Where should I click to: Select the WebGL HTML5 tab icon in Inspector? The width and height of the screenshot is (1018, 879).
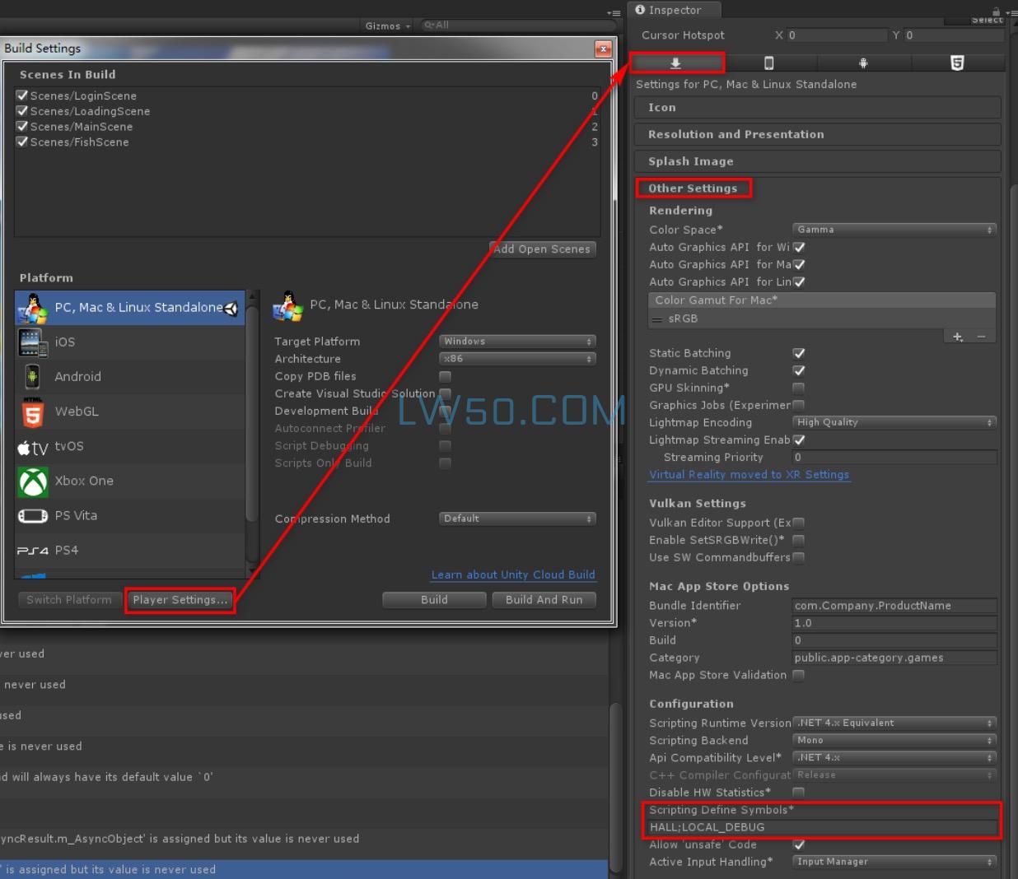coord(956,63)
